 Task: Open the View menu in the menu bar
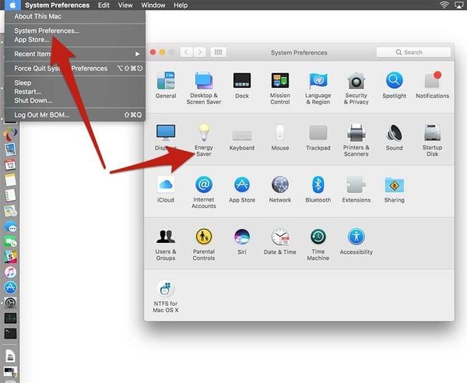coord(125,5)
